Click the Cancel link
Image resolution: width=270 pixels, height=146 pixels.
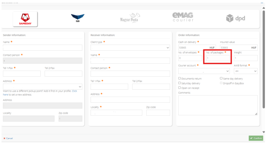click(8, 138)
